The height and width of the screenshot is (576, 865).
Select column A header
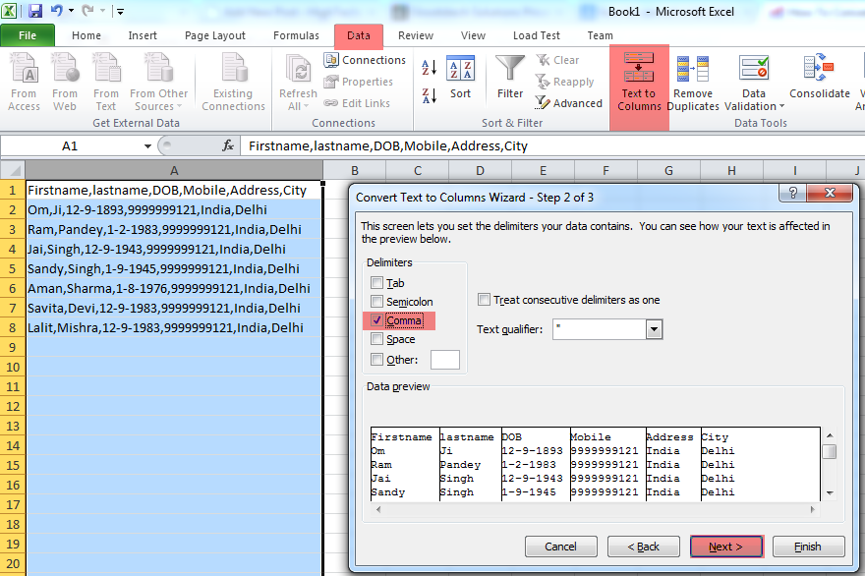tap(174, 170)
